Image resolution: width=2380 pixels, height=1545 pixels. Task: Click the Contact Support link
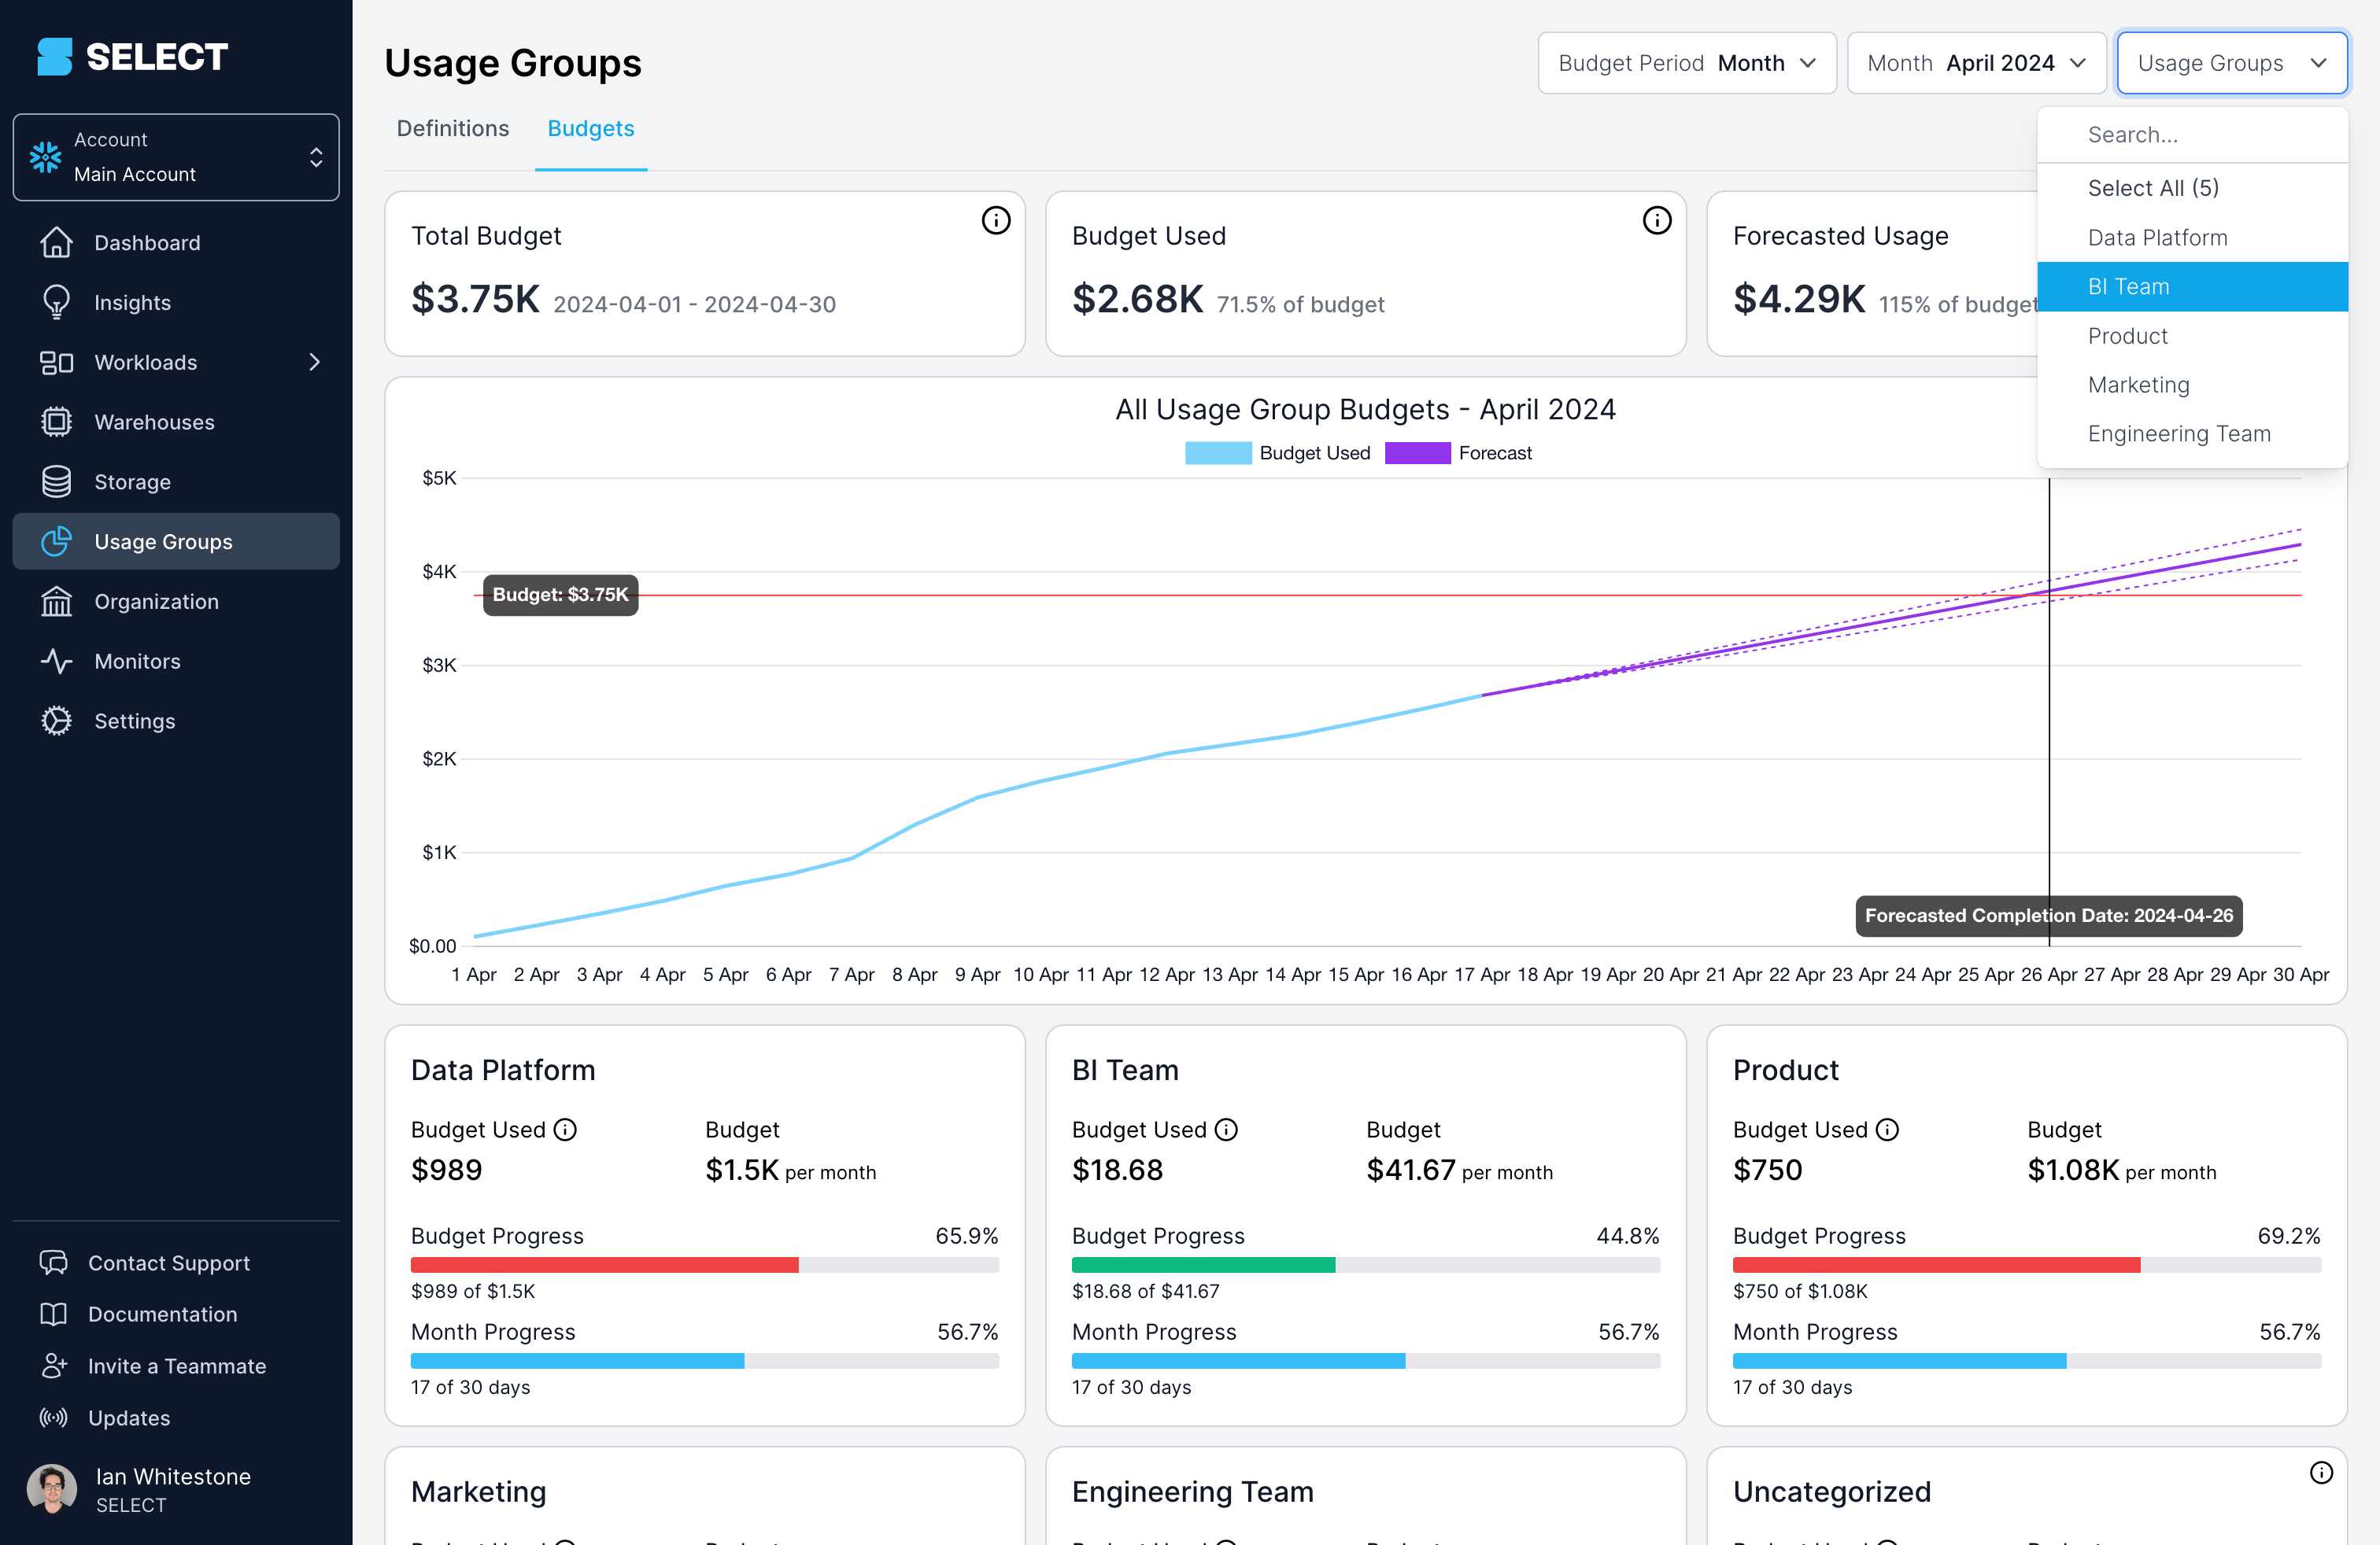click(168, 1263)
